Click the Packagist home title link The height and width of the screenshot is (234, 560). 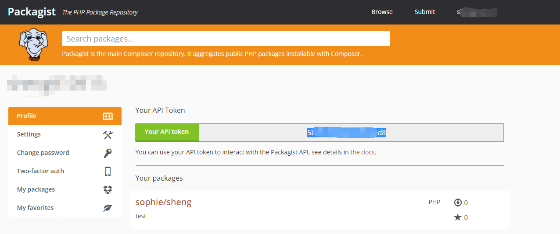tap(32, 12)
